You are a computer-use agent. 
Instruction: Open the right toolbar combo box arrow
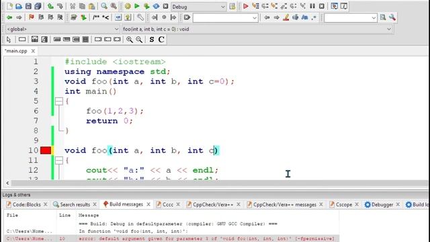pyautogui.click(x=374, y=18)
